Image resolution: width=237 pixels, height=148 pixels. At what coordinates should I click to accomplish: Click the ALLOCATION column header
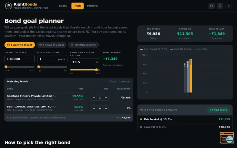click(x=123, y=89)
